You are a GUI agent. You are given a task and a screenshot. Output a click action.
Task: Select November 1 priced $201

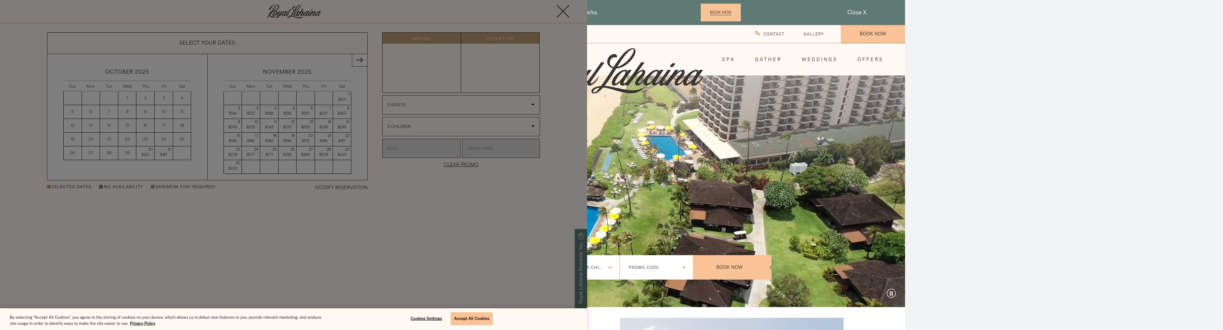342,98
